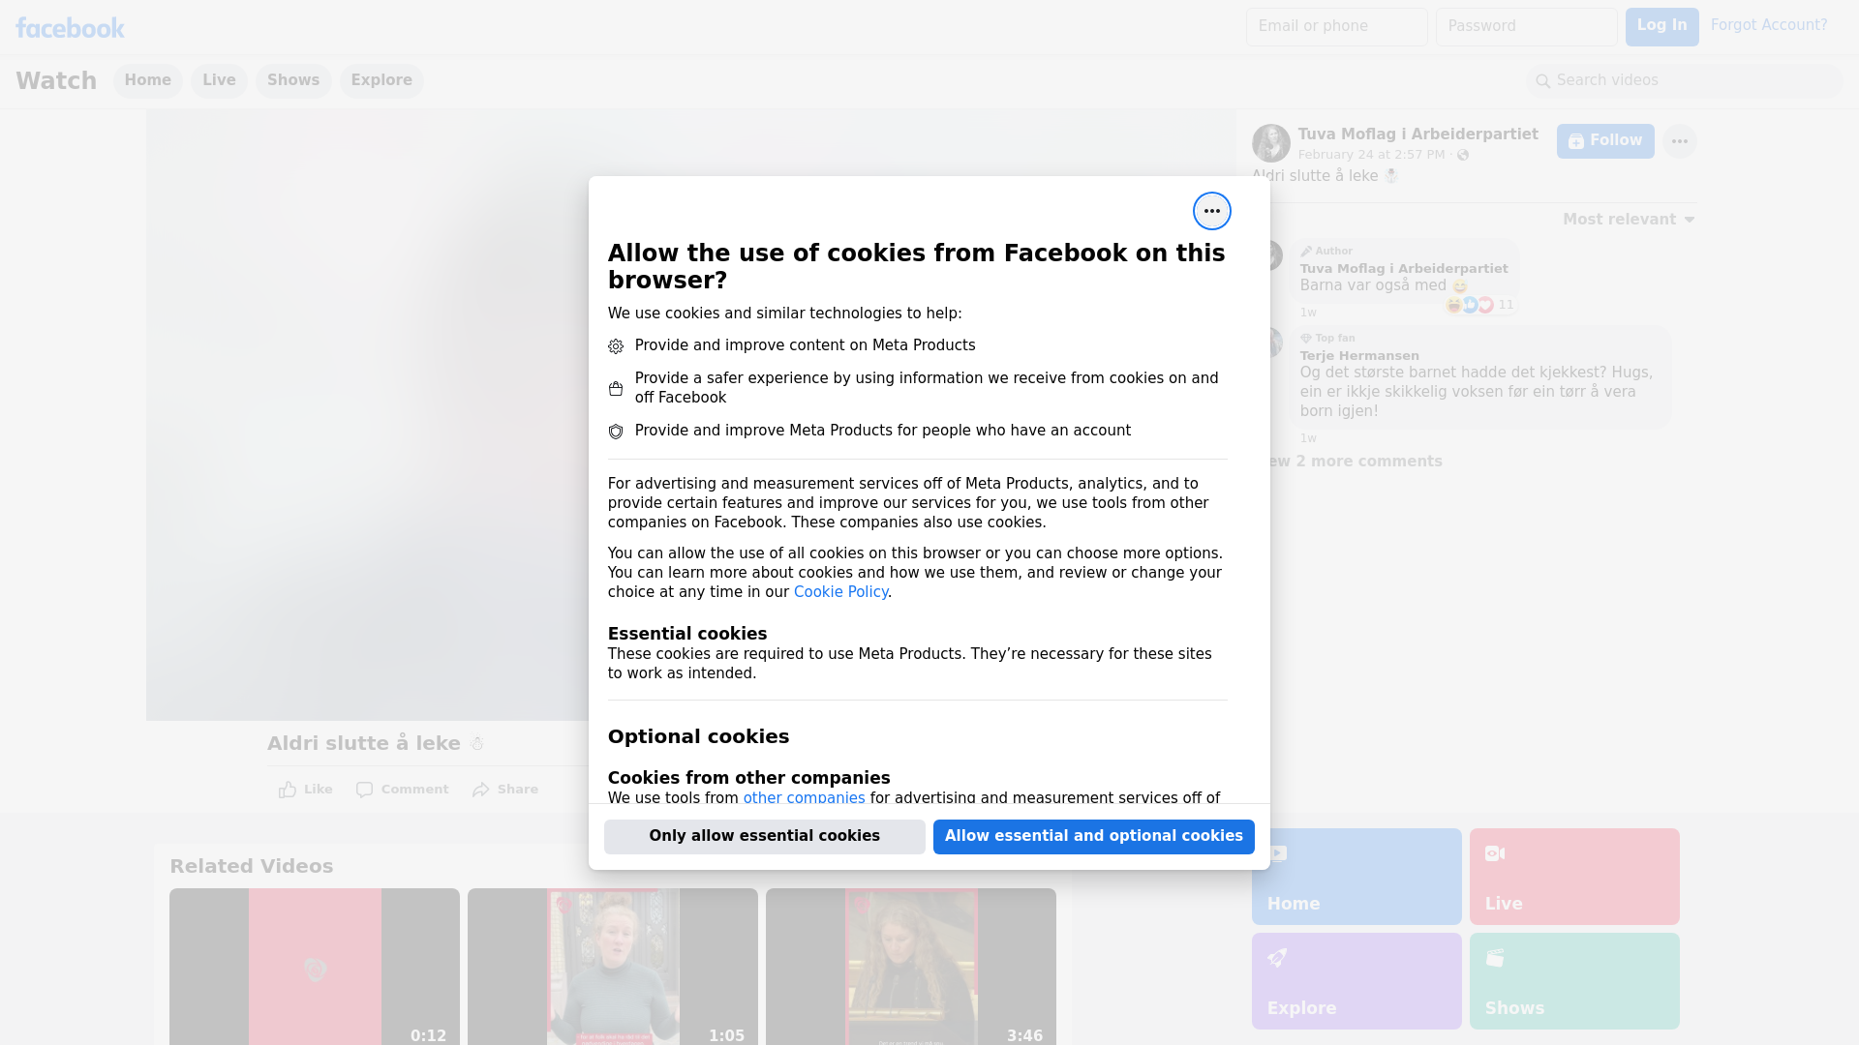Click the Share arrow icon

481,790
